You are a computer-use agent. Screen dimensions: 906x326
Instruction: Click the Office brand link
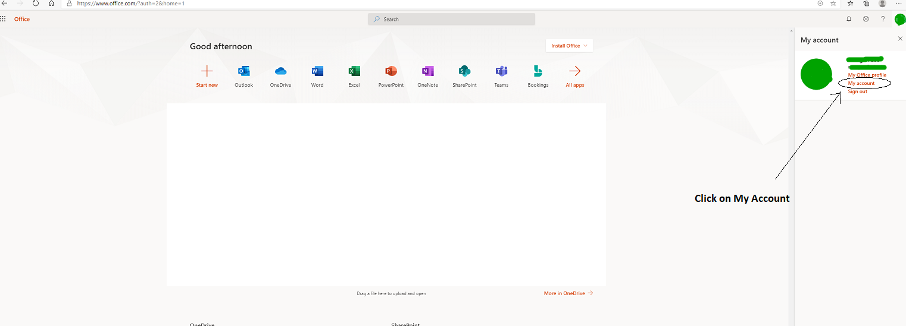pyautogui.click(x=22, y=19)
